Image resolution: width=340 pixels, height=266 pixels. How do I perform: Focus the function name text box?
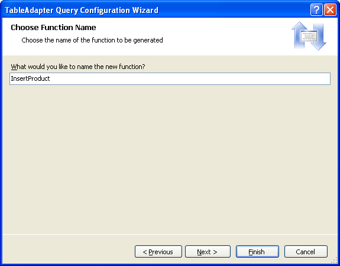coord(170,78)
